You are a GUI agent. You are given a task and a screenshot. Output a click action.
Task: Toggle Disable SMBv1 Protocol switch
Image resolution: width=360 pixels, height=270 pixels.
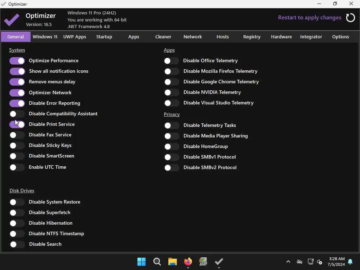172,157
